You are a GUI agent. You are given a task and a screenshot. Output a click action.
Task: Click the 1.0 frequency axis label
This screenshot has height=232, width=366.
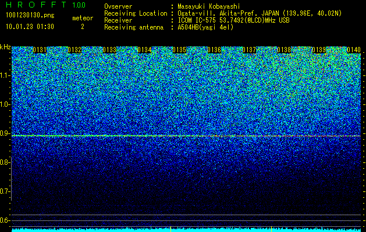5,104
